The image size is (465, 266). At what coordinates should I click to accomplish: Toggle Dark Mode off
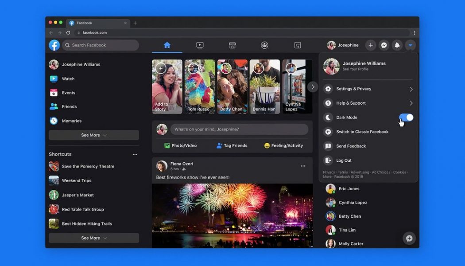(x=406, y=117)
